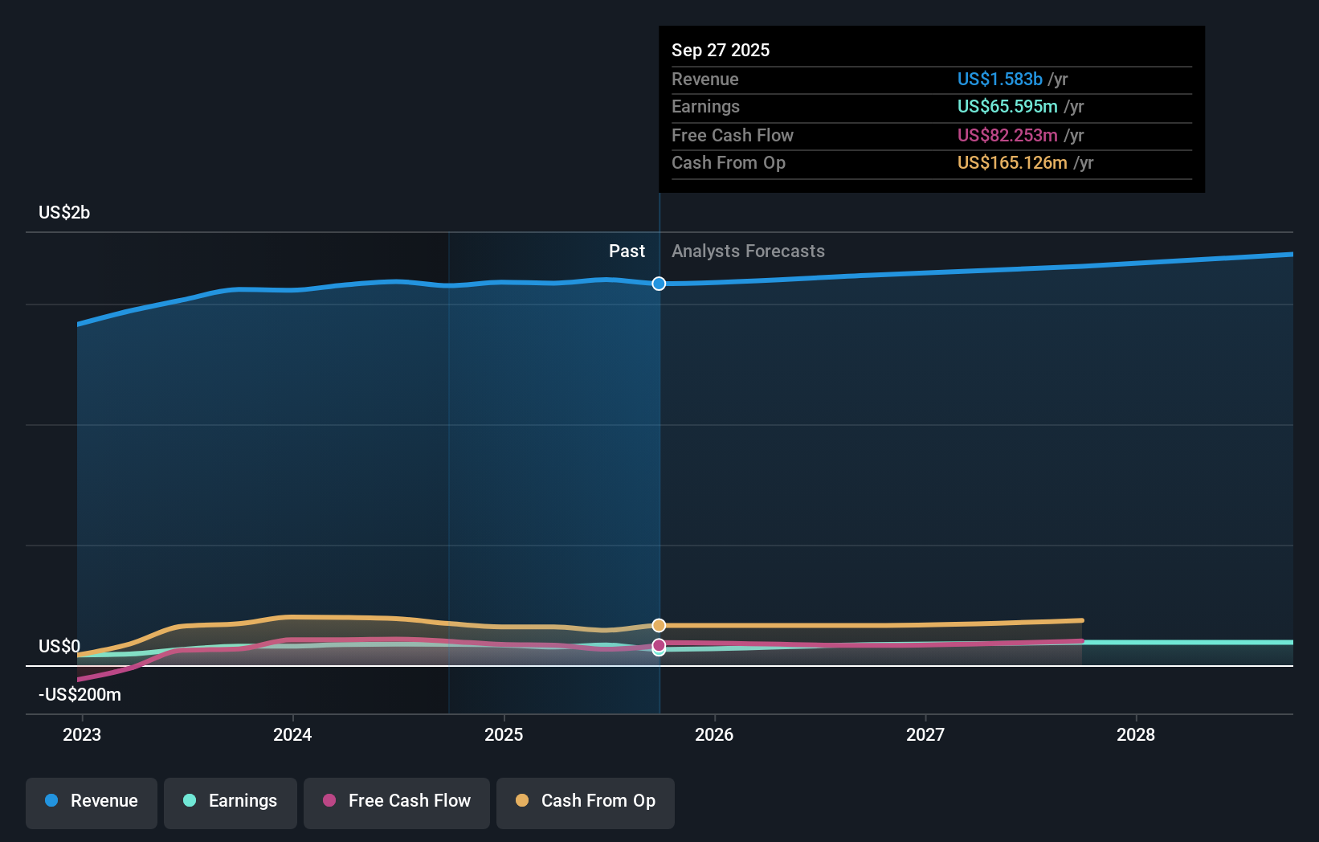Viewport: 1319px width, 842px height.
Task: Switch to the Past section of the chart
Action: click(x=627, y=251)
